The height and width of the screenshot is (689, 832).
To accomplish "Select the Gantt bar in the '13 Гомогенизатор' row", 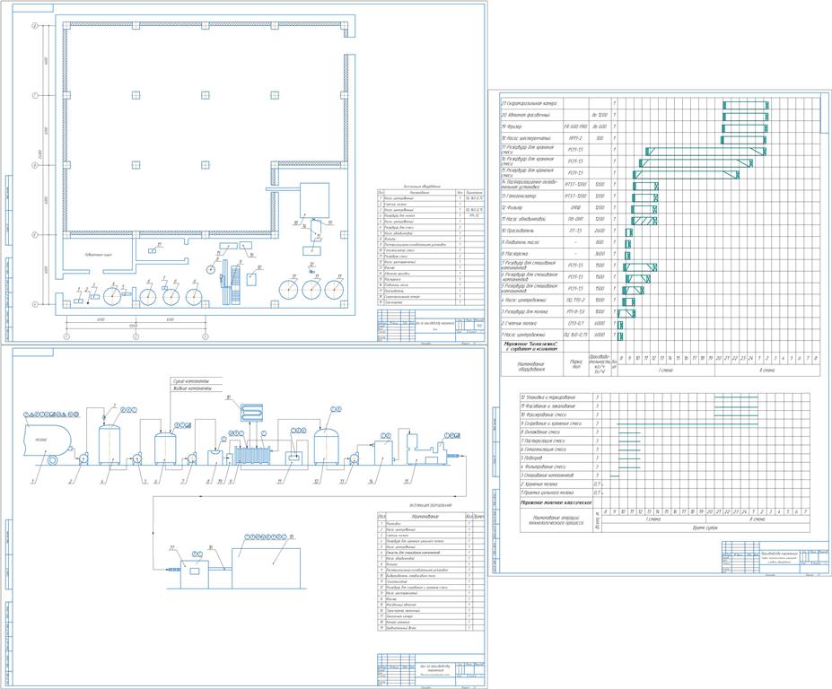I will point(644,197).
